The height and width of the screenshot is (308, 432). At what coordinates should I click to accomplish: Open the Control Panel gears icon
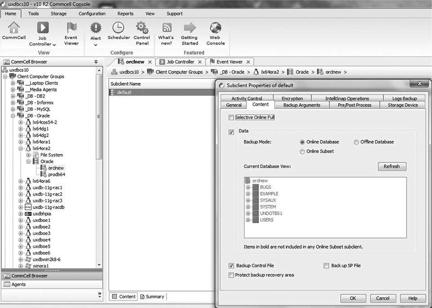[142, 27]
